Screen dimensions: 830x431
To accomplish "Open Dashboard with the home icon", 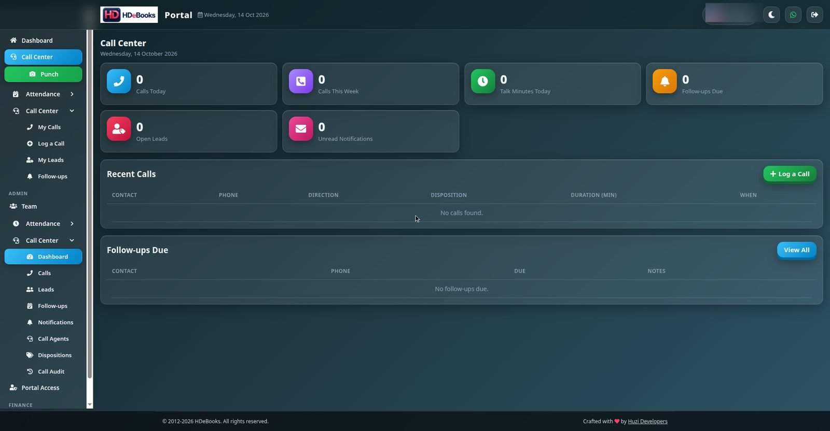I will [44, 40].
